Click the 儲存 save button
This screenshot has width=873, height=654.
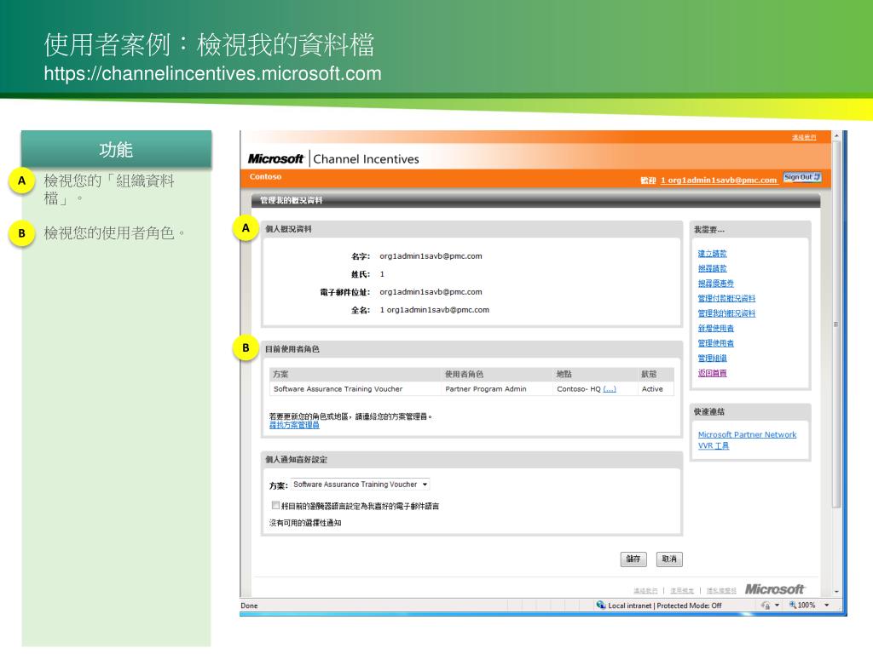point(633,559)
